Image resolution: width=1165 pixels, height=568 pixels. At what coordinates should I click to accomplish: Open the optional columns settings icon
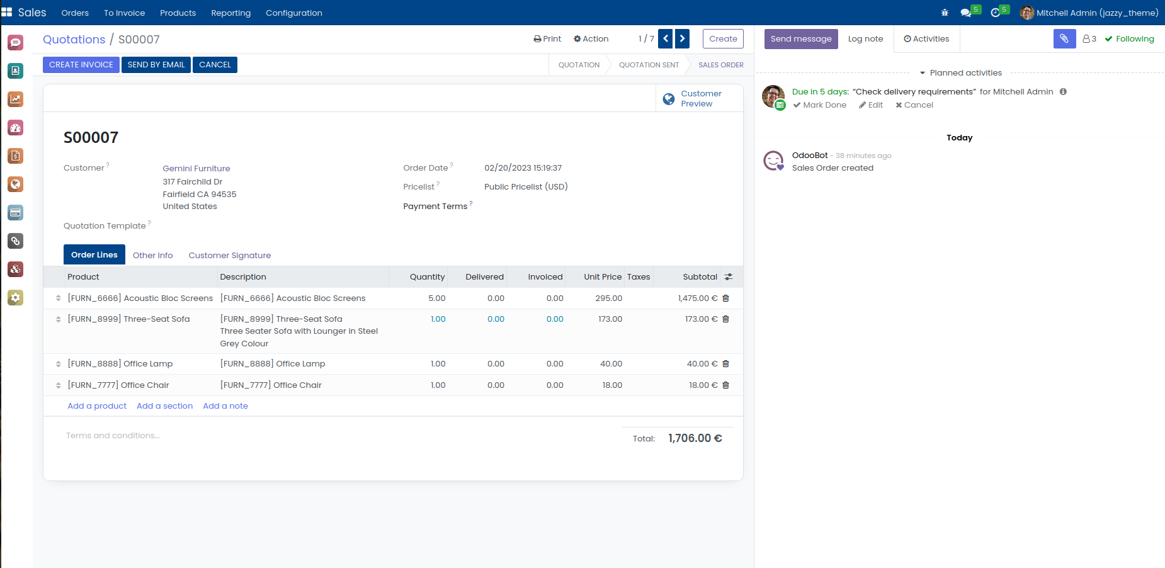pos(729,277)
